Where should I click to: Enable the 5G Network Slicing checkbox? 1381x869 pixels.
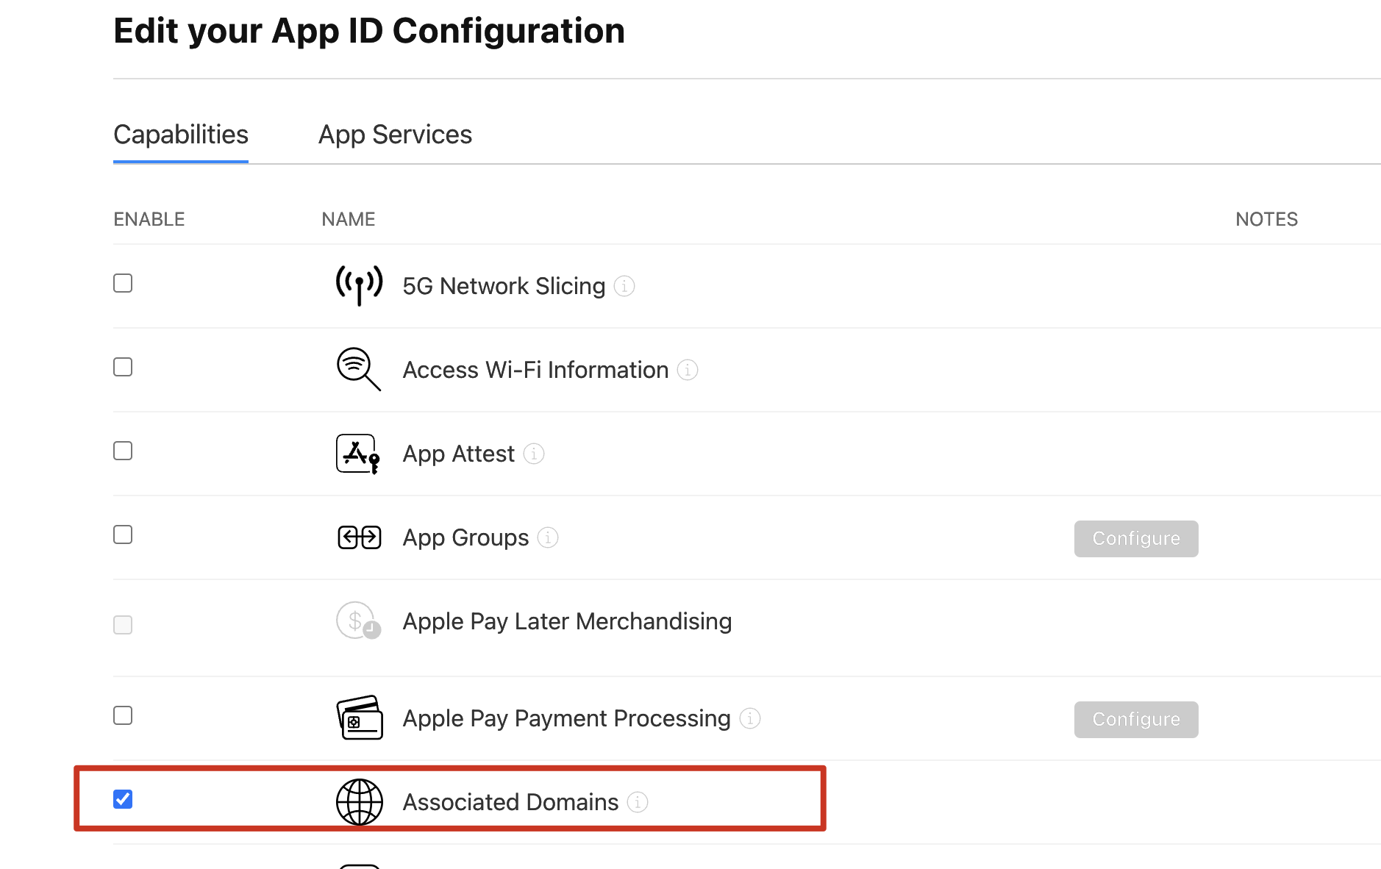click(x=123, y=283)
